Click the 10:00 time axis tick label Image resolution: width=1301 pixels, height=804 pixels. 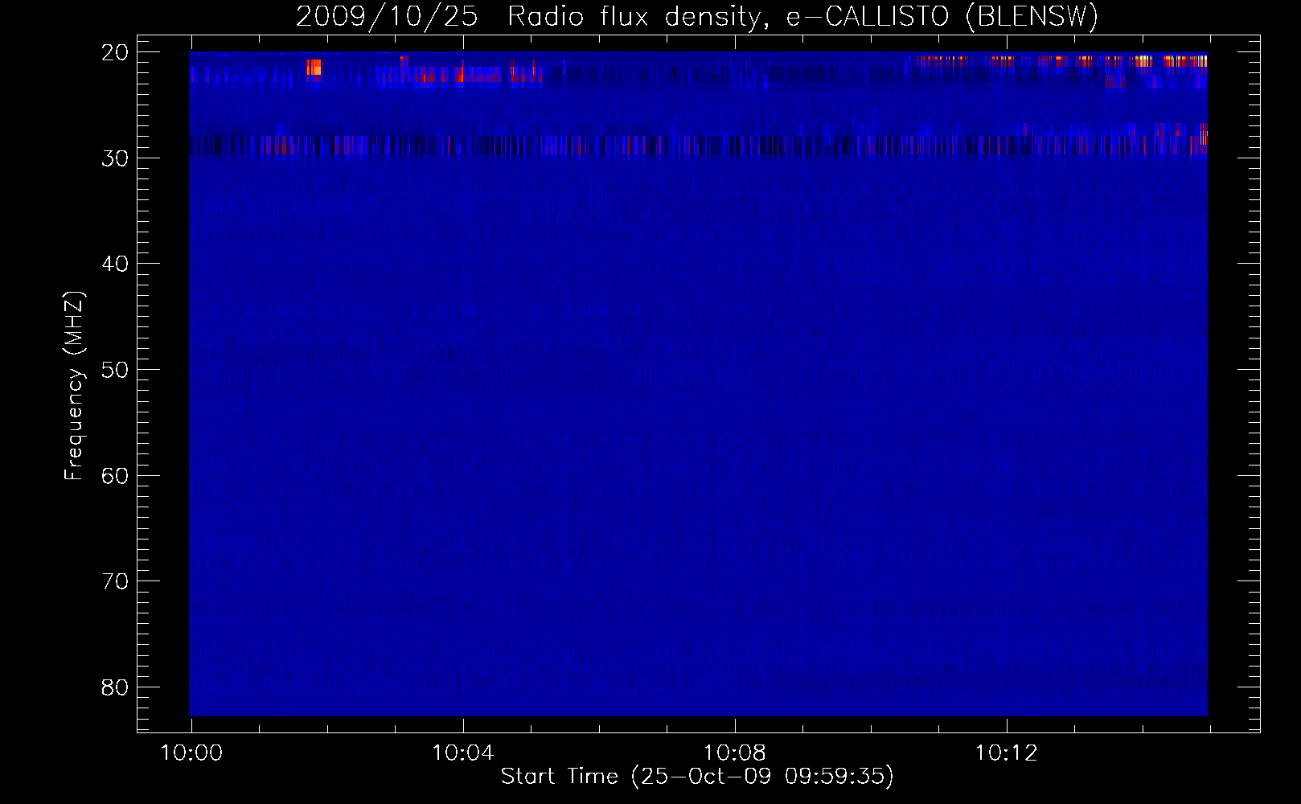pyautogui.click(x=191, y=753)
